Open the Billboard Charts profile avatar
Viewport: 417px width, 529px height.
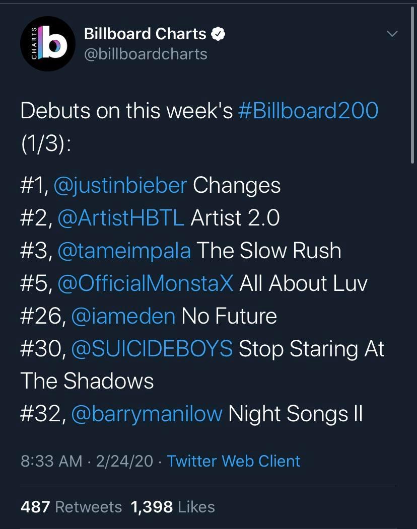47,44
